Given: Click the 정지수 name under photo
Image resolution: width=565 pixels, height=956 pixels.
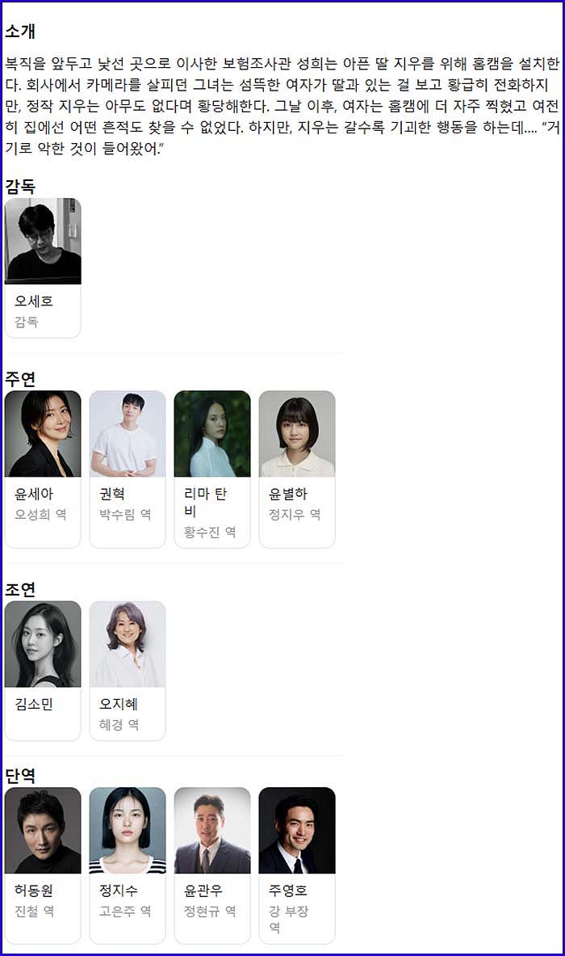Looking at the screenshot, I should coord(119,891).
